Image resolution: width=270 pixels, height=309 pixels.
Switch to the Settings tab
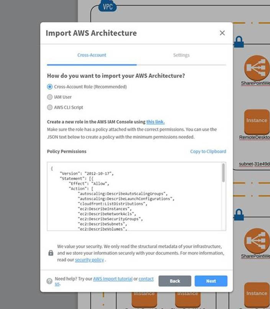tap(181, 55)
